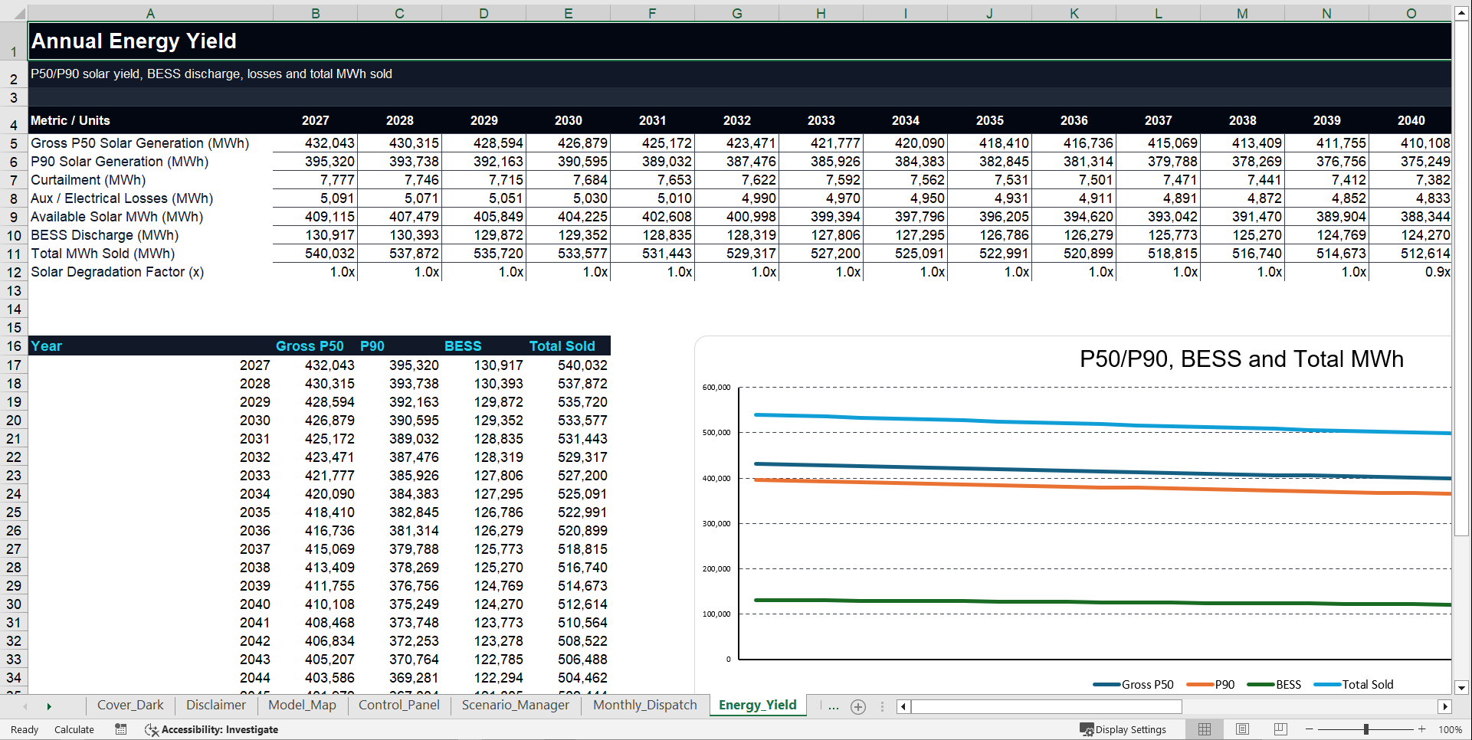Screen dimensions: 1472x740
Task: Show more sheet tabs via the ellipsis
Action: [834, 706]
